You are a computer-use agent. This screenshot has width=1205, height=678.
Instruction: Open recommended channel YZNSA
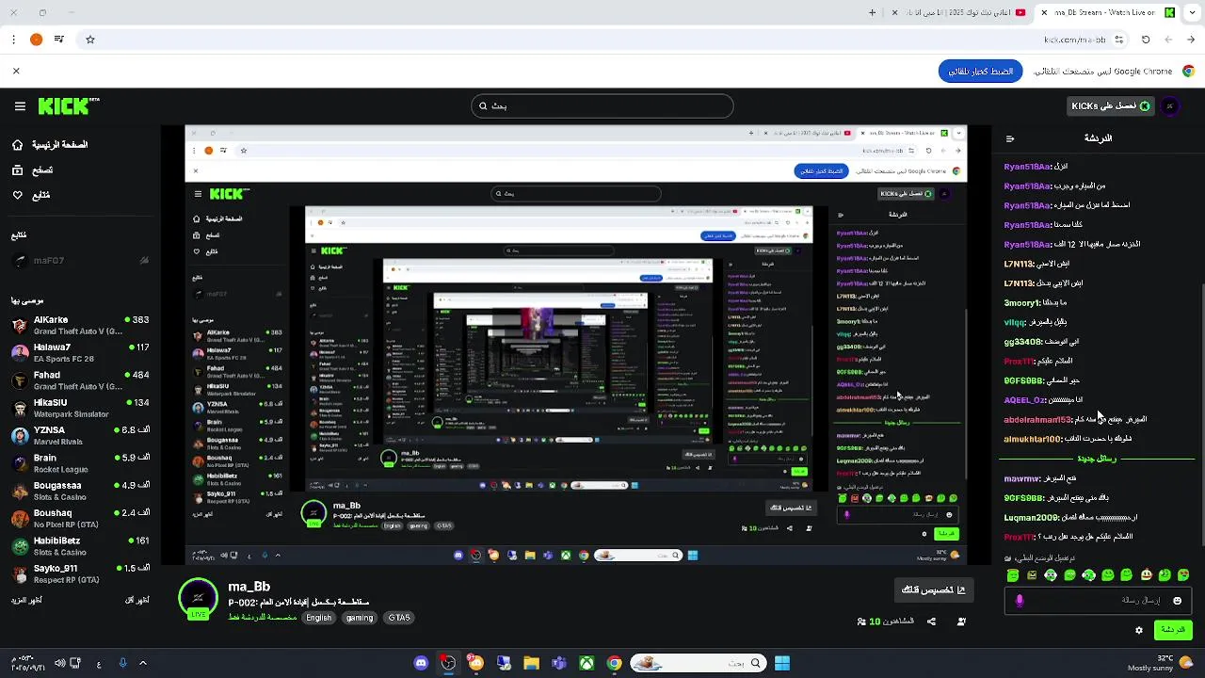pyautogui.click(x=80, y=435)
